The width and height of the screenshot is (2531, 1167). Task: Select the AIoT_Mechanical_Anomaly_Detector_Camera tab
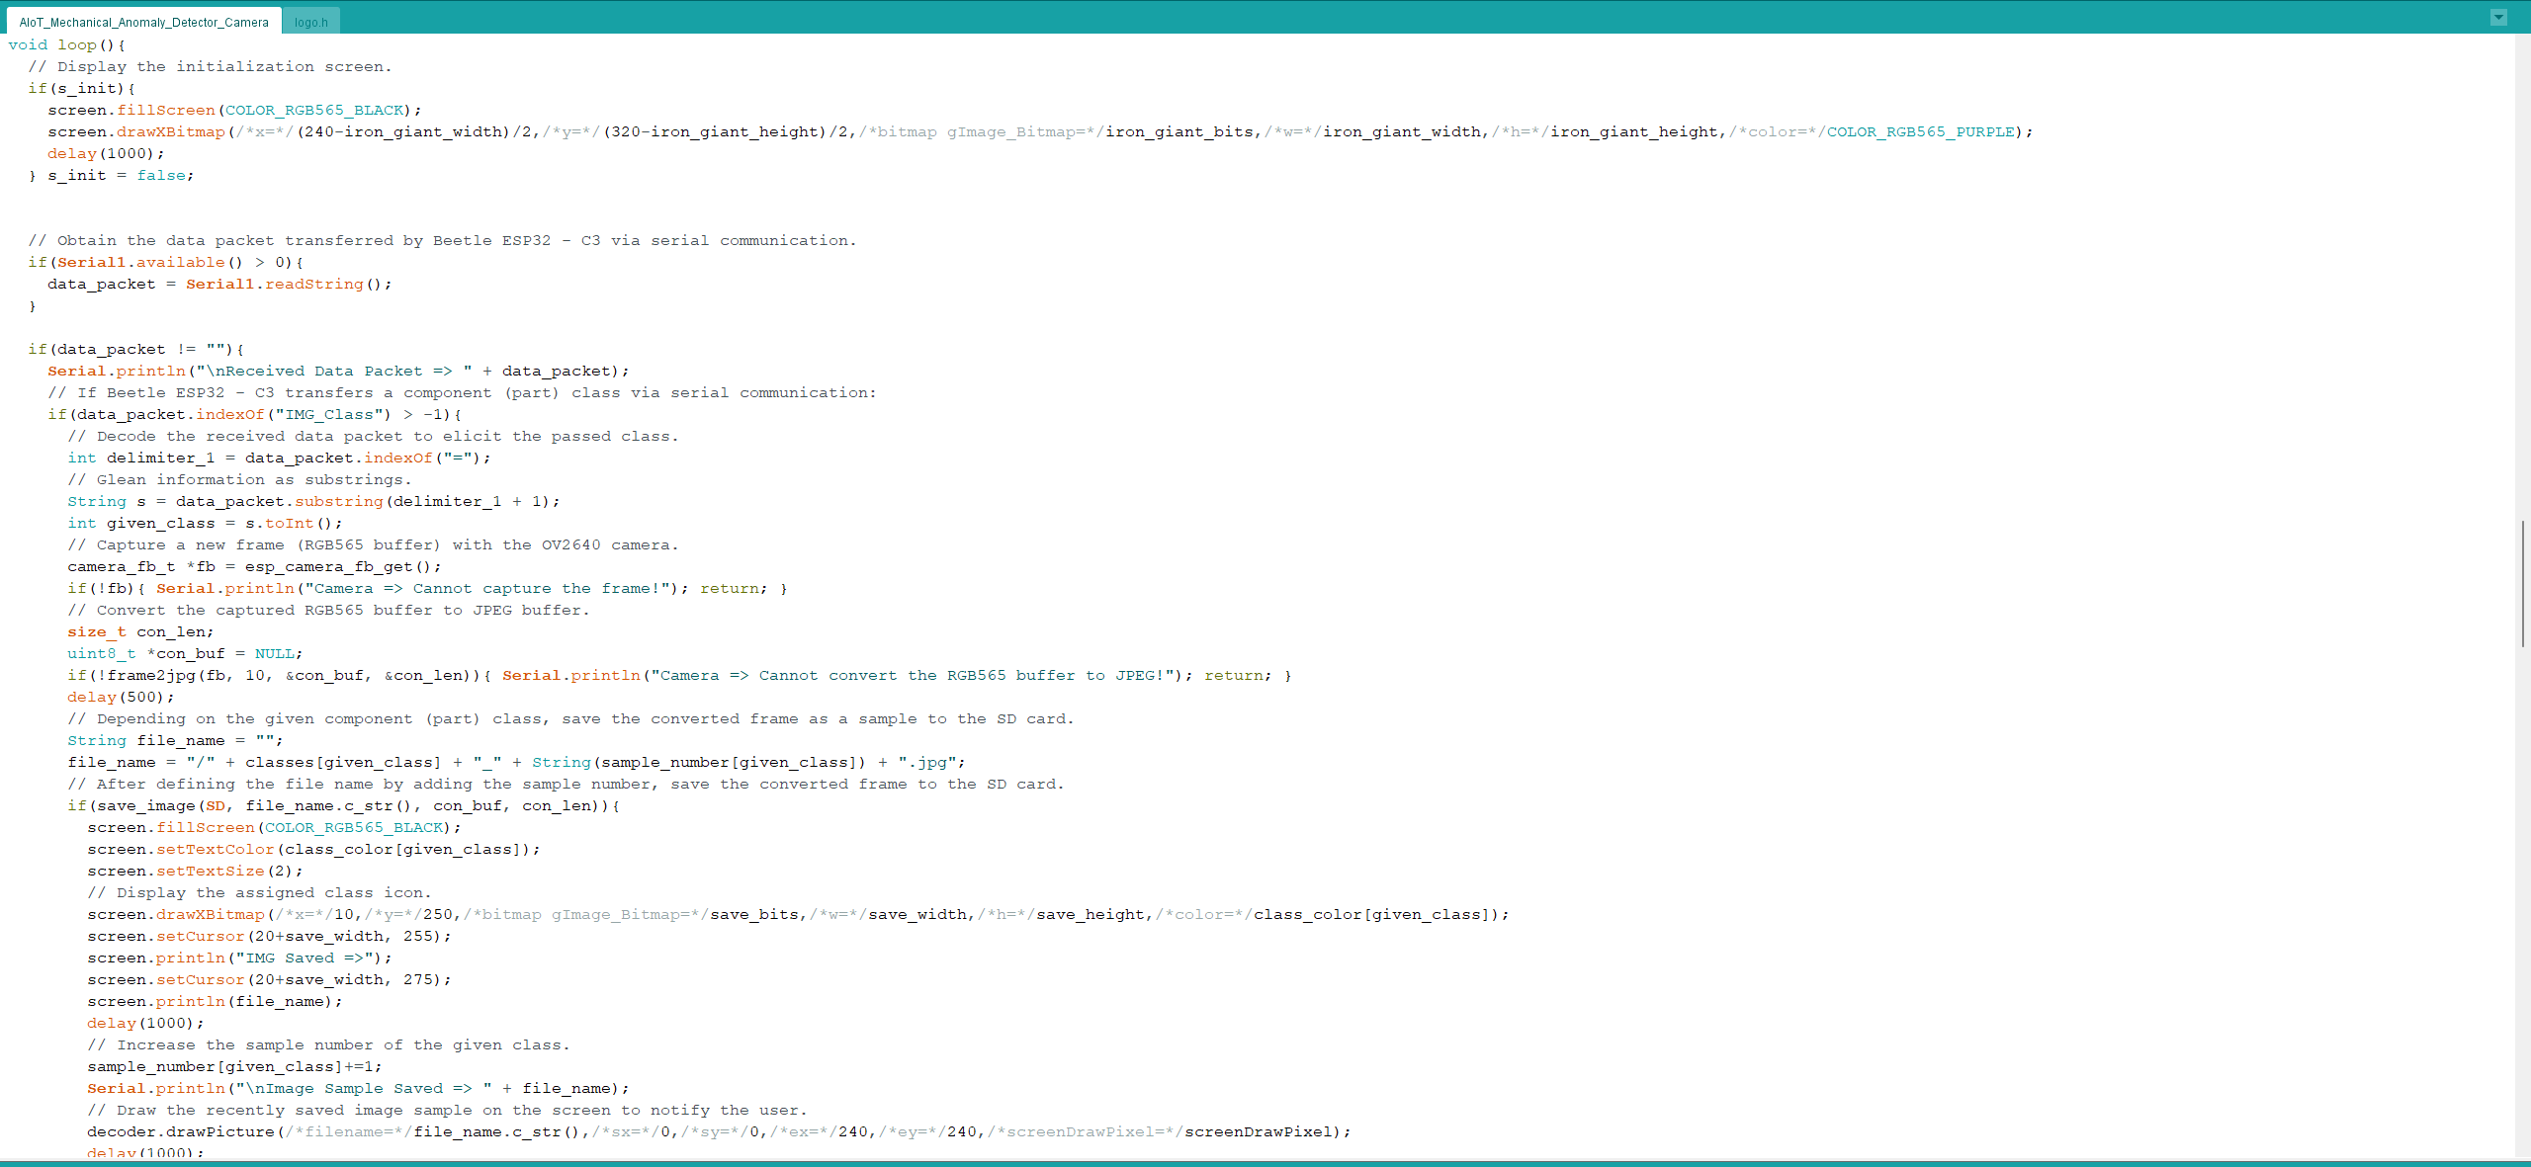pyautogui.click(x=143, y=22)
